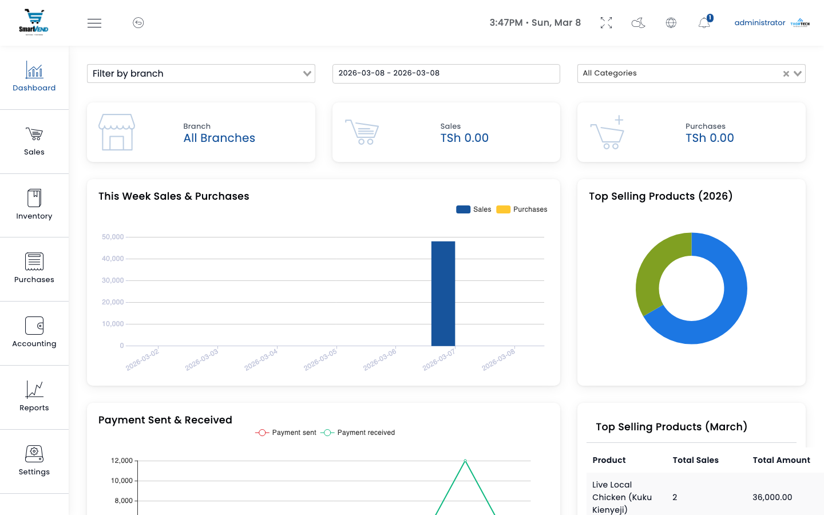Click the "Payment Sent & Received" heading

(x=165, y=420)
